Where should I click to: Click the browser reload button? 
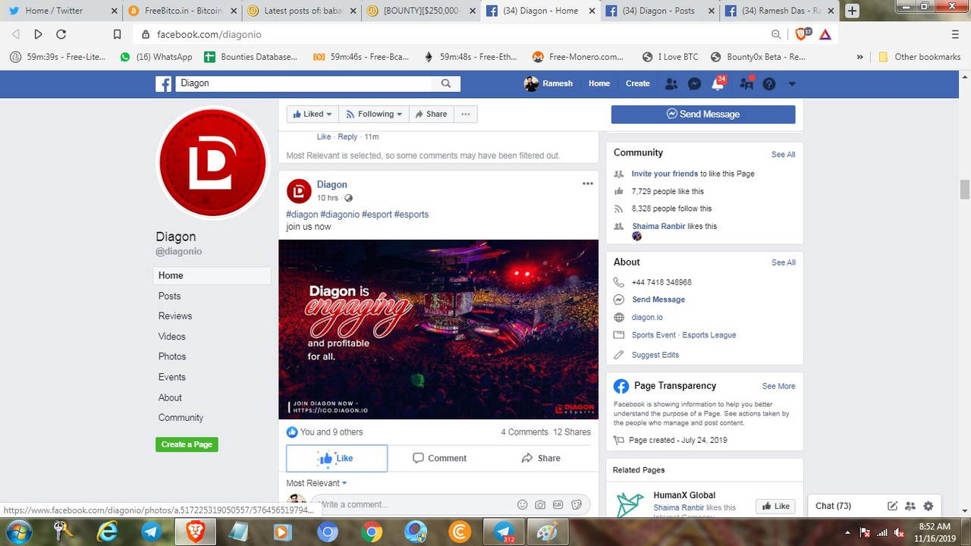click(61, 34)
